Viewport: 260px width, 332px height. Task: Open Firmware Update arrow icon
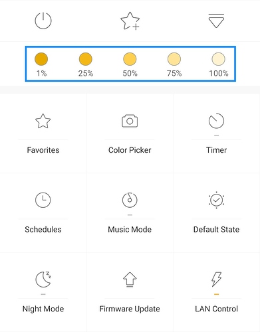pyautogui.click(x=130, y=280)
